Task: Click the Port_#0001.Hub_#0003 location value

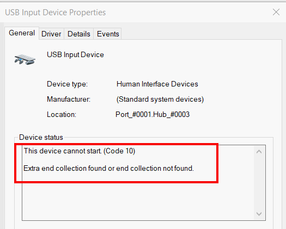Action: 153,115
